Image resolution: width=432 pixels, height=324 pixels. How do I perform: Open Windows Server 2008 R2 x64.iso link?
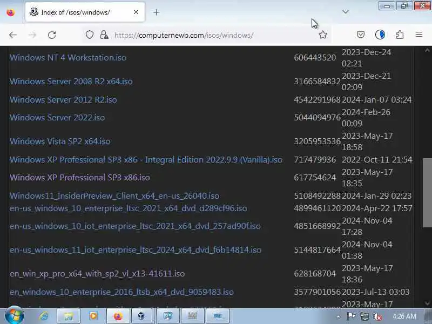tap(71, 82)
